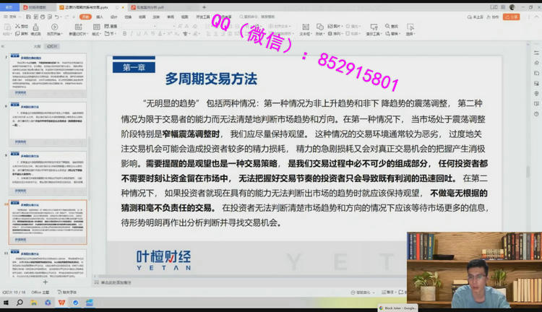542x312 pixels.
Task: Toggle Bold formatting button
Action: (124, 34)
